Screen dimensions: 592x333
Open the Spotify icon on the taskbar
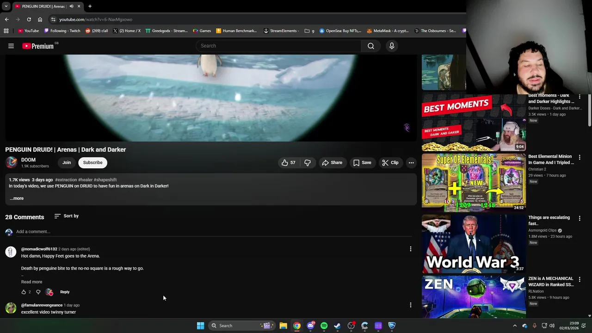[x=324, y=326]
